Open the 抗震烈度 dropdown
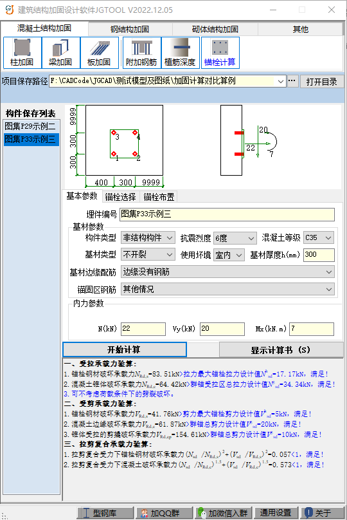The image size is (347, 520). [x=235, y=238]
